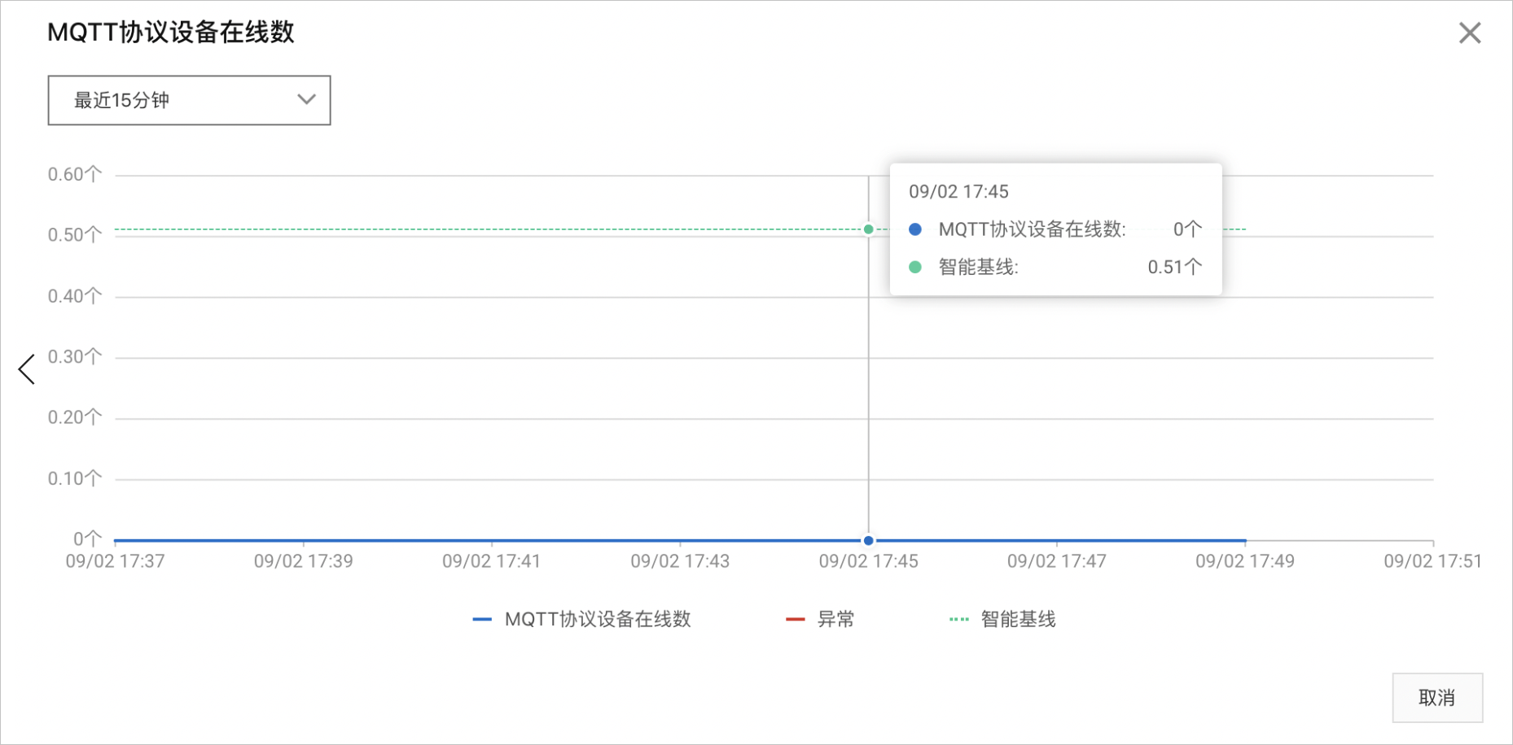Click the dialog title MQTT协议设备在线数
Screen dimensions: 1513x745
(x=171, y=33)
